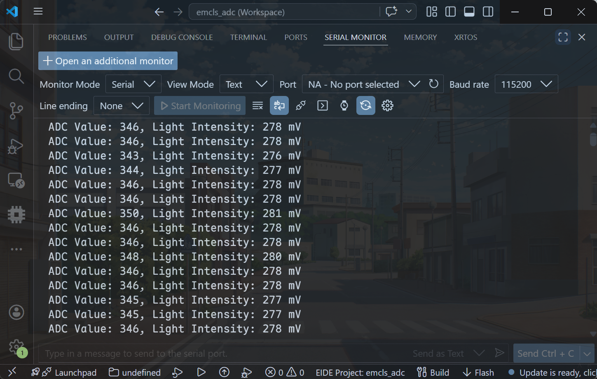Image resolution: width=597 pixels, height=379 pixels.
Task: Toggle the plug connection icon
Action: pyautogui.click(x=301, y=106)
